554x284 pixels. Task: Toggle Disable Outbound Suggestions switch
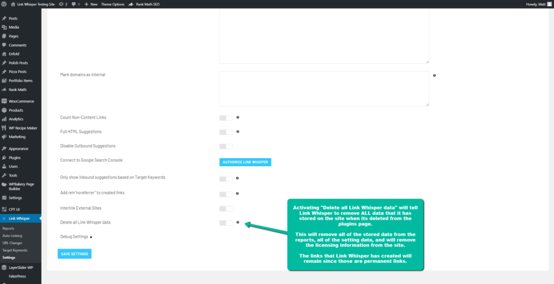[x=226, y=146]
